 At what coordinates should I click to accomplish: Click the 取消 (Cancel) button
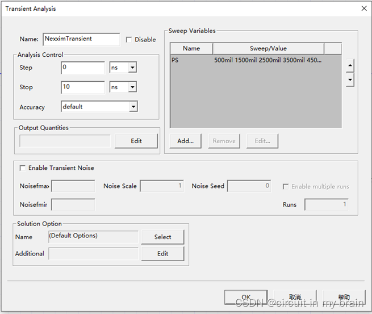tap(295, 297)
